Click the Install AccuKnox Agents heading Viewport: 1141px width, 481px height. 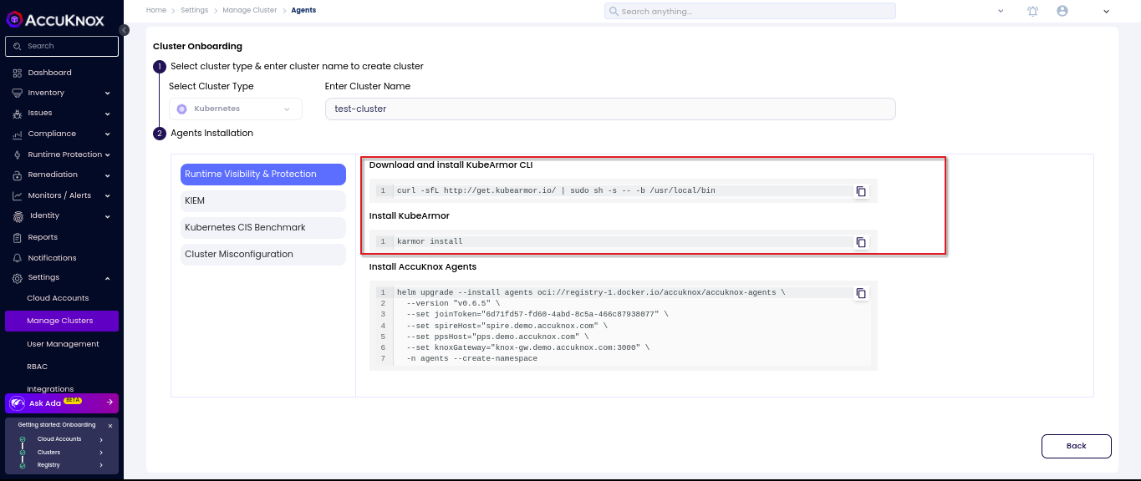pos(423,267)
